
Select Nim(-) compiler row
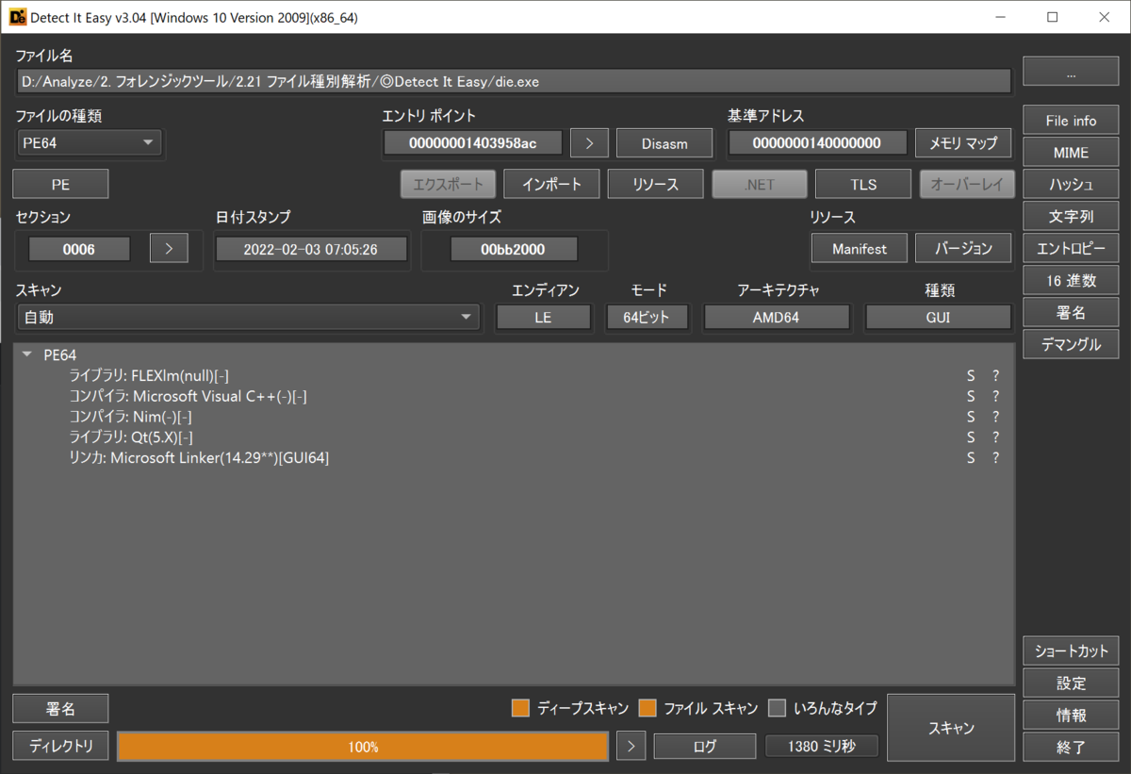tap(131, 417)
